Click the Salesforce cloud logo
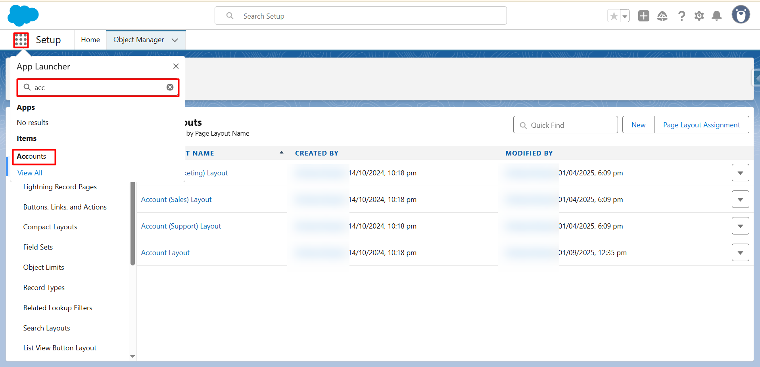 [x=23, y=15]
